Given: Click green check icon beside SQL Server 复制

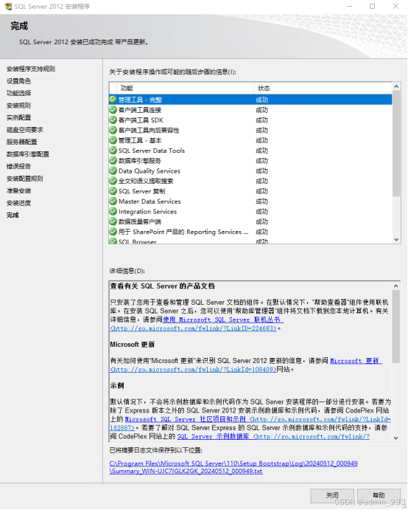Looking at the screenshot, I should [x=113, y=191].
